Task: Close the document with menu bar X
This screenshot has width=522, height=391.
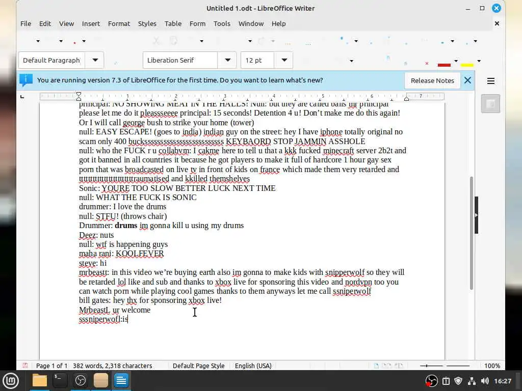Action: 497,23
